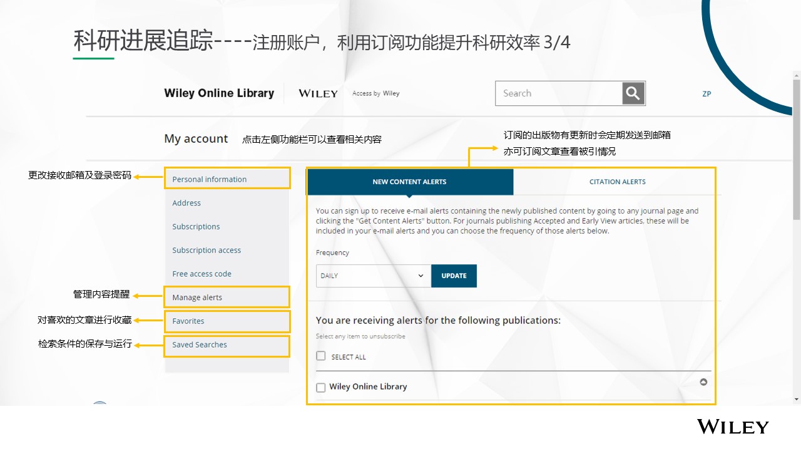Collapse the Wiley Online Library publication section
801x451 pixels.
click(703, 381)
